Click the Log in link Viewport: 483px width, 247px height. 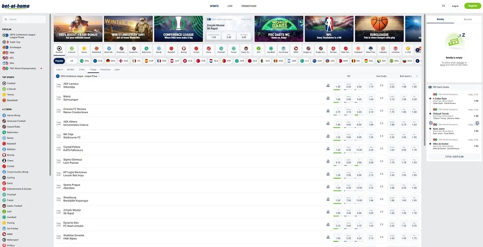(x=455, y=6)
